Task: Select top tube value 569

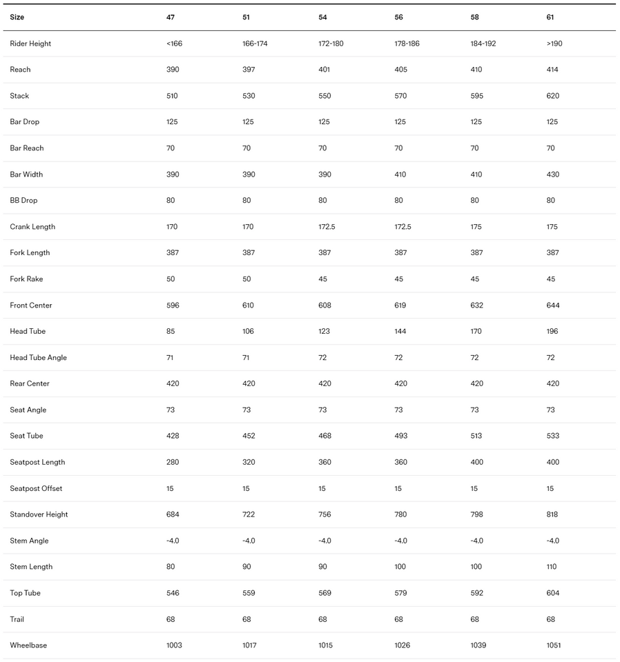Action: 324,593
